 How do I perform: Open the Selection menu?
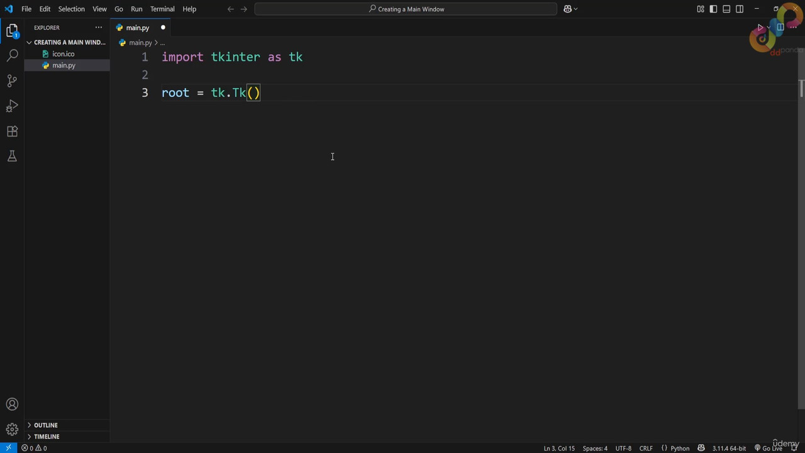click(x=71, y=9)
